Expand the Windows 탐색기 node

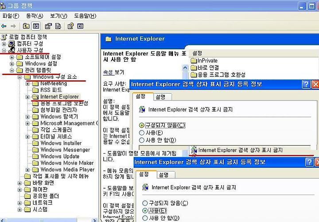pos(27,117)
